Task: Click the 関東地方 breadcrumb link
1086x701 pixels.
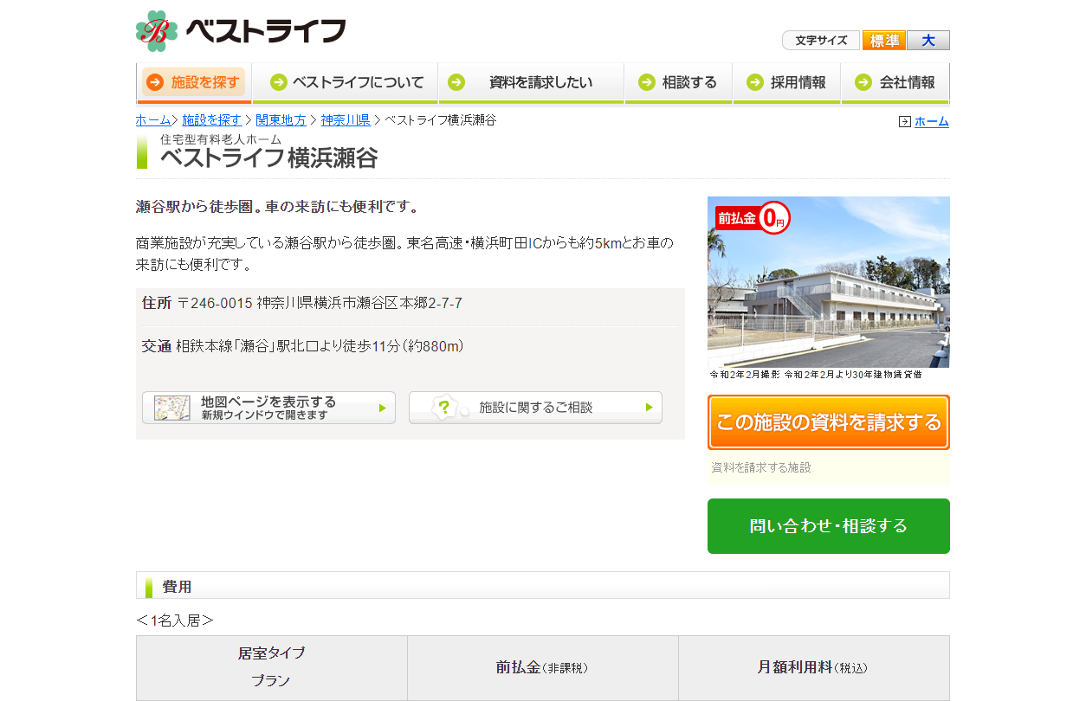Action: (x=281, y=120)
